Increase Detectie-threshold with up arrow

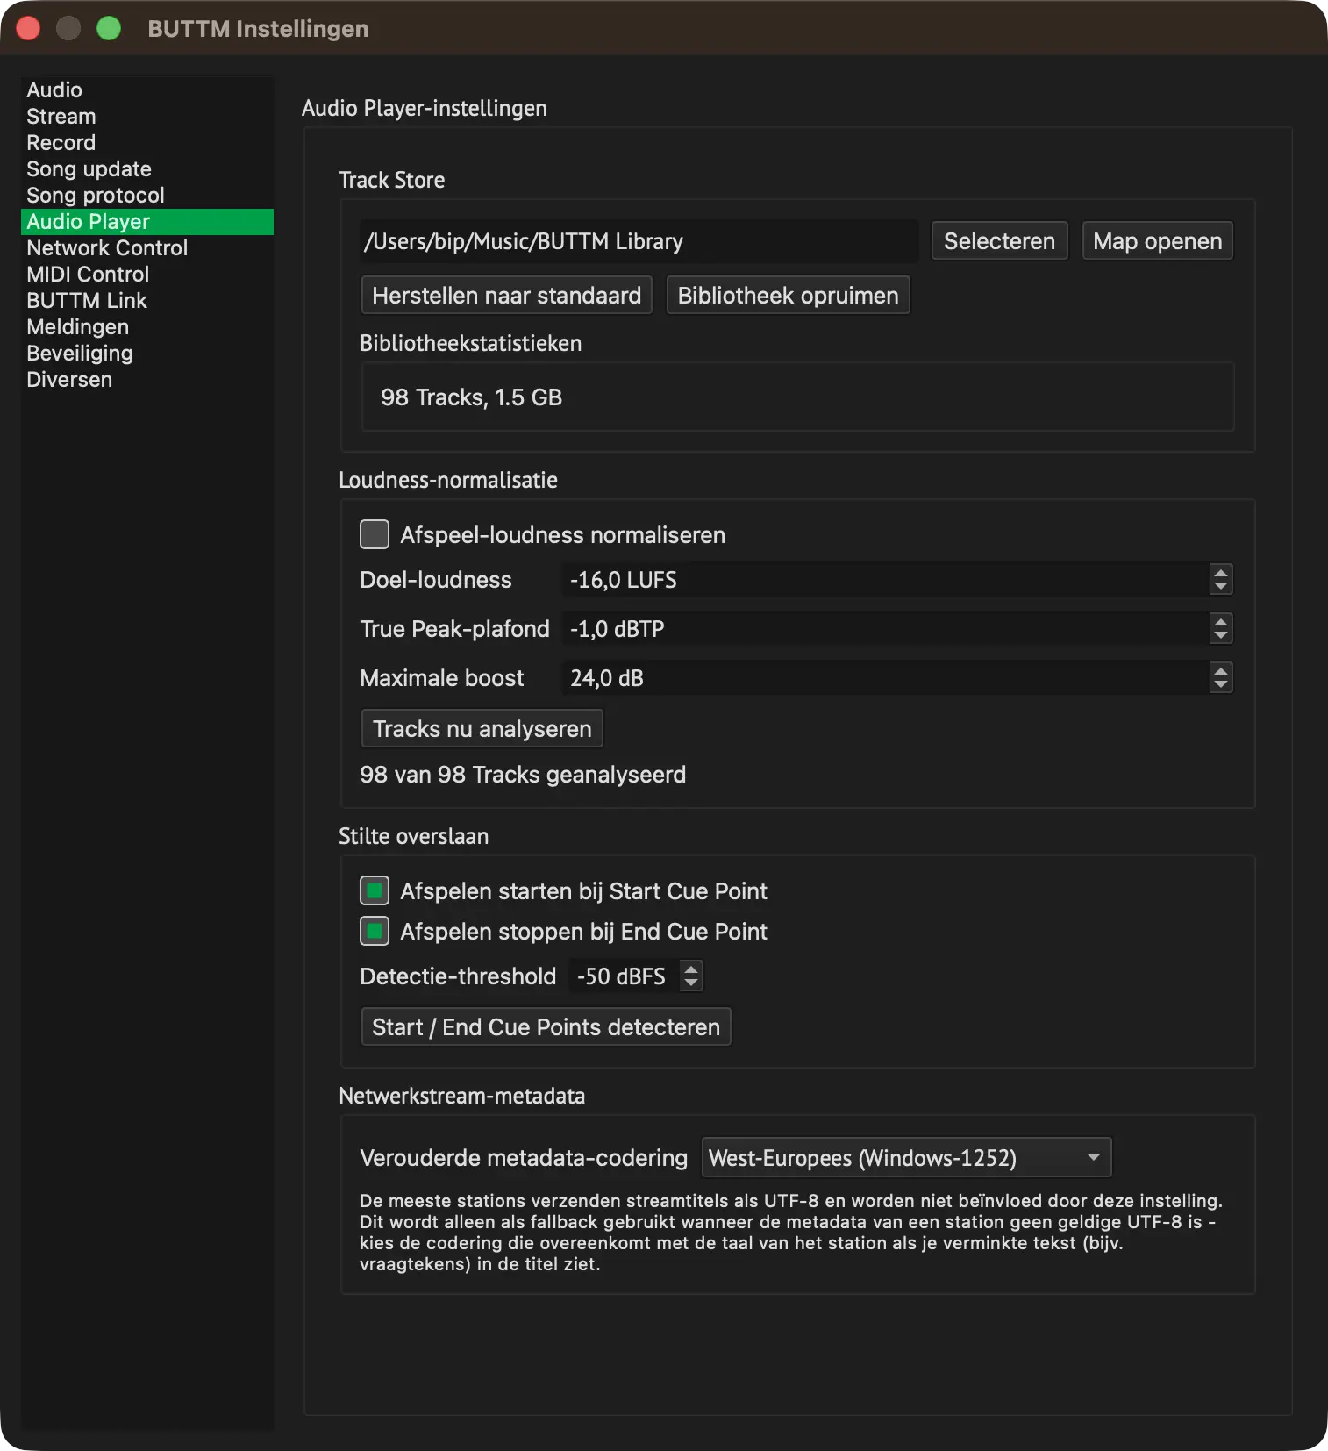[x=691, y=969]
